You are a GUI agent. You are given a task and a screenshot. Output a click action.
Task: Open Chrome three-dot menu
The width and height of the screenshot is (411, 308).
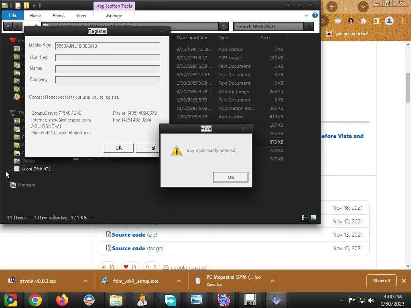(402, 21)
